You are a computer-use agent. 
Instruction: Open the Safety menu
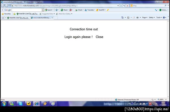[152, 18]
